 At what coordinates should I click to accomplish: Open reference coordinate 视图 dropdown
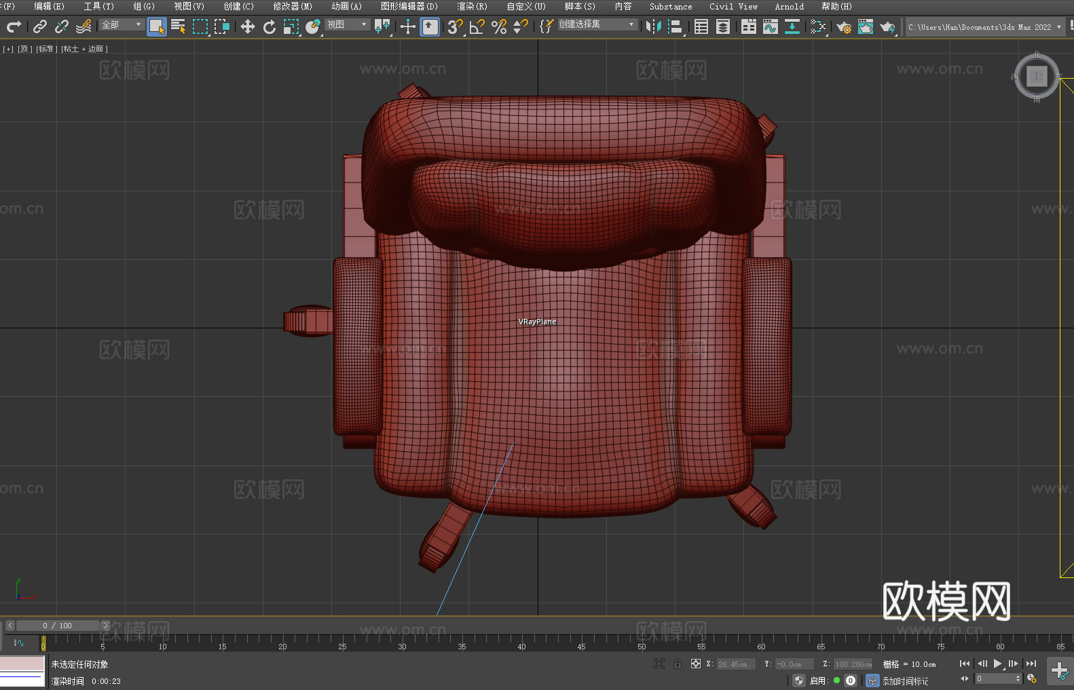[x=348, y=24]
